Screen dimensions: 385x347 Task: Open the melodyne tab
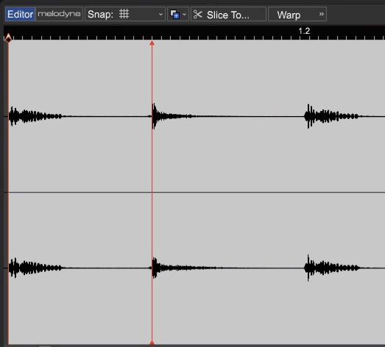click(x=59, y=14)
